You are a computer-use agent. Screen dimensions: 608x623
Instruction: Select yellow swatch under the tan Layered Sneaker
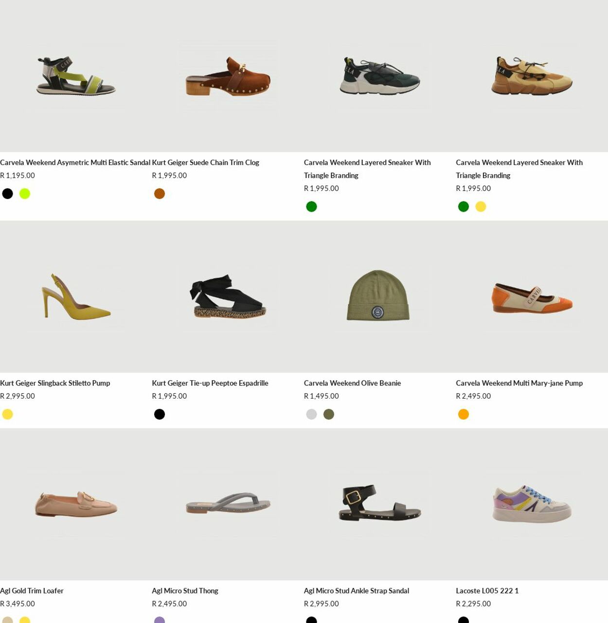pos(481,207)
